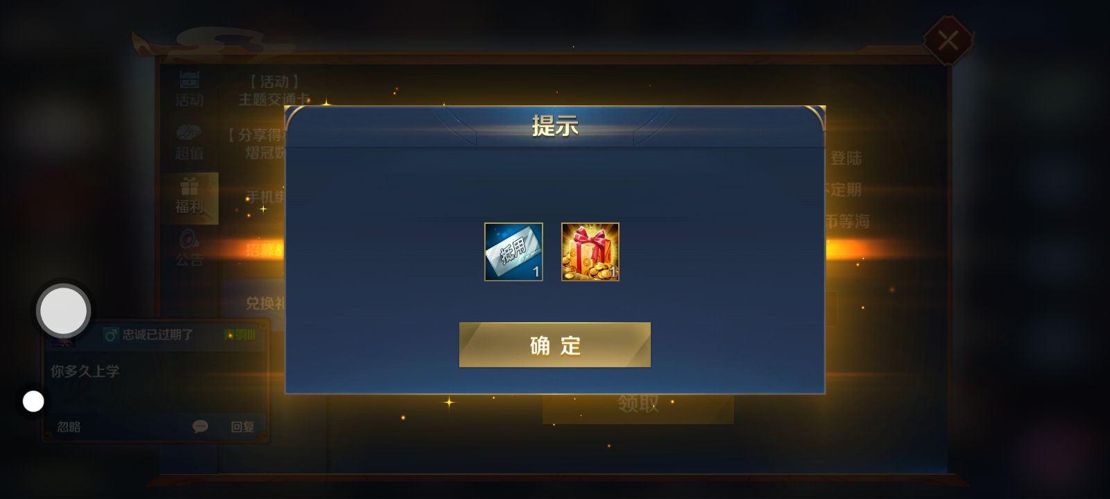1110x499 pixels.
Task: Open the 兑换礼 redeem entry
Action: point(265,304)
